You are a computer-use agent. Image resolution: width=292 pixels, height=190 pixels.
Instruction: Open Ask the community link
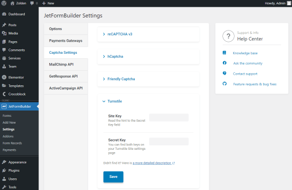248,63
